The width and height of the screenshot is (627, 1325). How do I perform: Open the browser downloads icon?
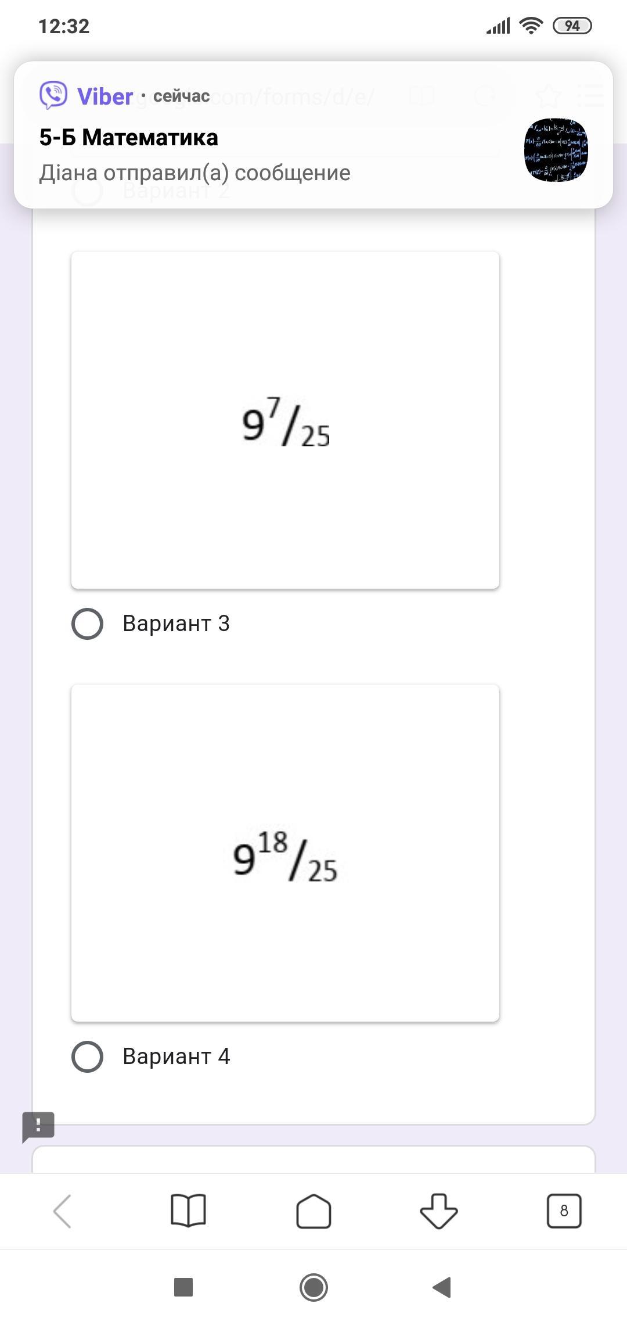click(438, 1211)
